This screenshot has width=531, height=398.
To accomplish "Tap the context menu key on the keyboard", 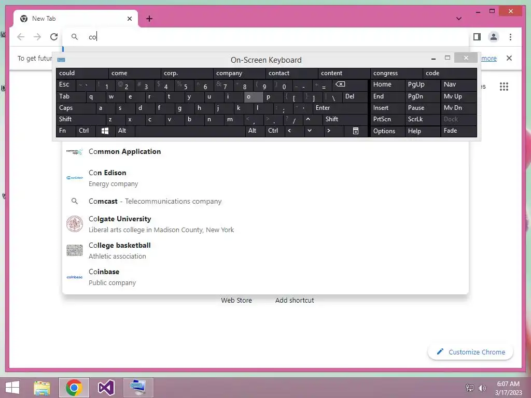I will point(356,131).
